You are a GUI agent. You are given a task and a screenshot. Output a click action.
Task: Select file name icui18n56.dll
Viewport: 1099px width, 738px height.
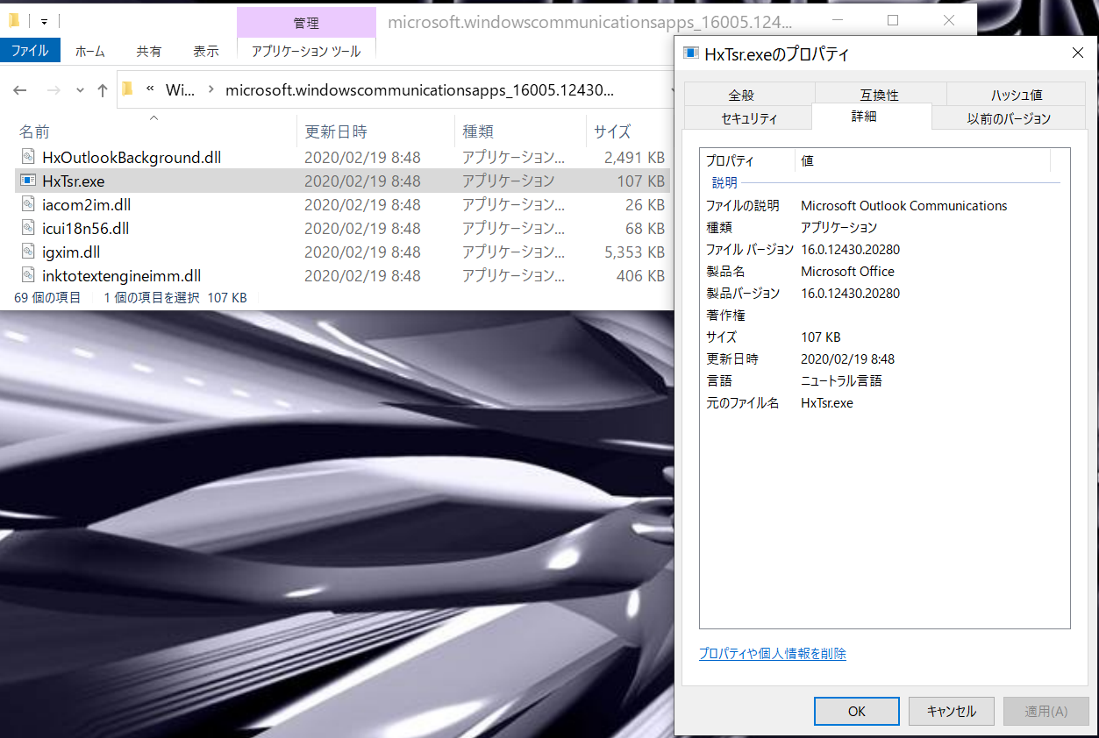pyautogui.click(x=86, y=229)
